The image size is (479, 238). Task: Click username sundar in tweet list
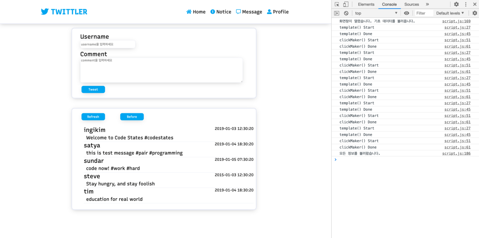(94, 161)
